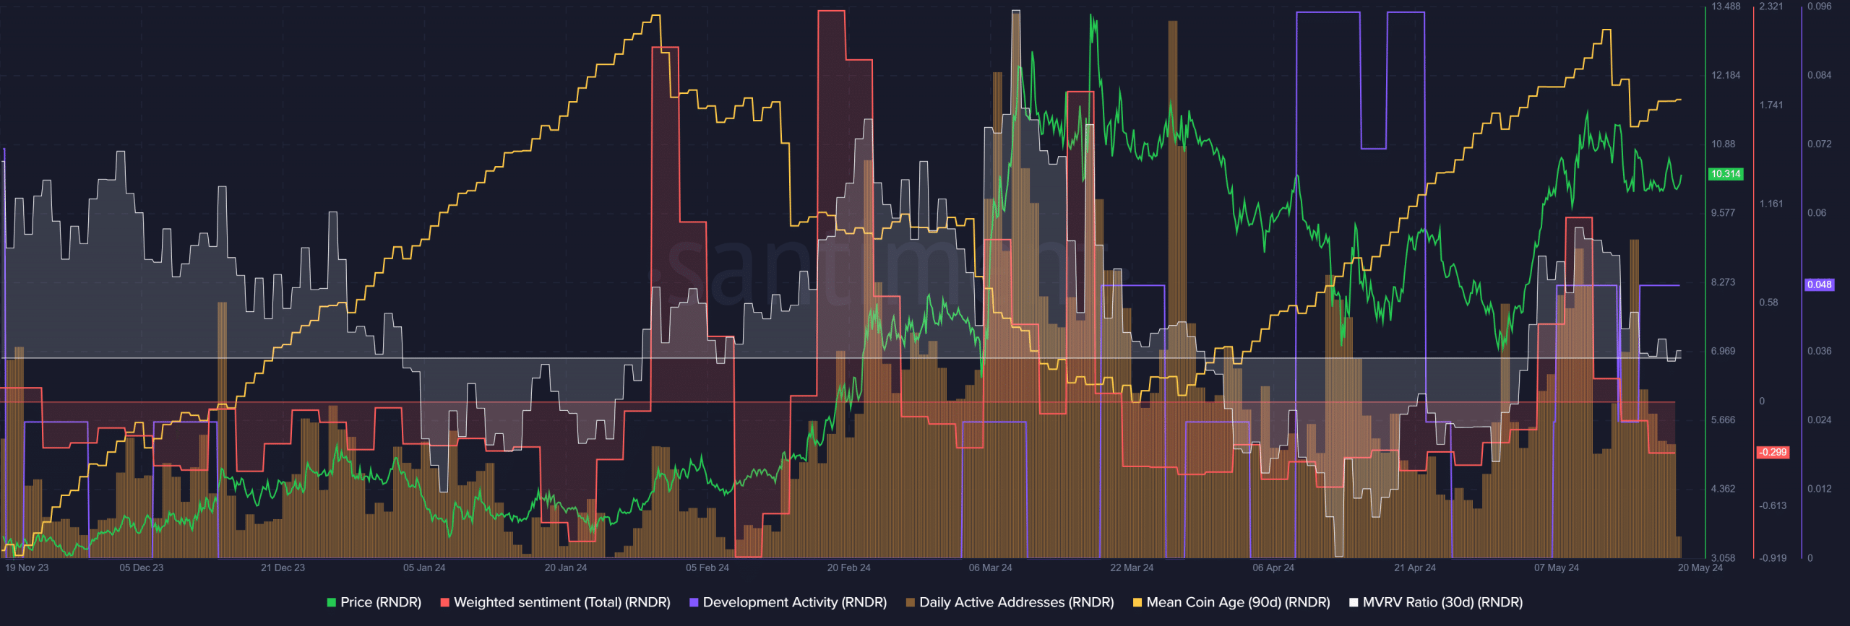Click the 0.58 sentiment axis value
Screen dimensions: 1850x626
[1768, 303]
